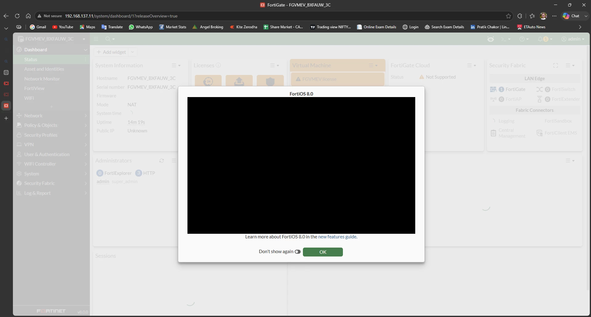Click the FortiSwitch icon in Security Fabric
Viewport: 591px width, 317px height.
539,89
